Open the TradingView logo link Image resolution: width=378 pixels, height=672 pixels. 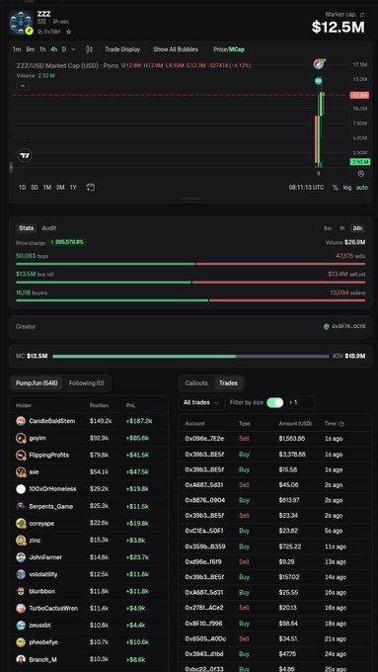point(25,155)
